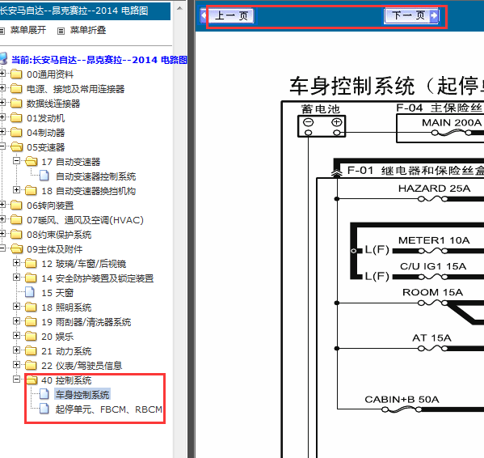Click the 18 照明系统 folder label

coord(66,307)
